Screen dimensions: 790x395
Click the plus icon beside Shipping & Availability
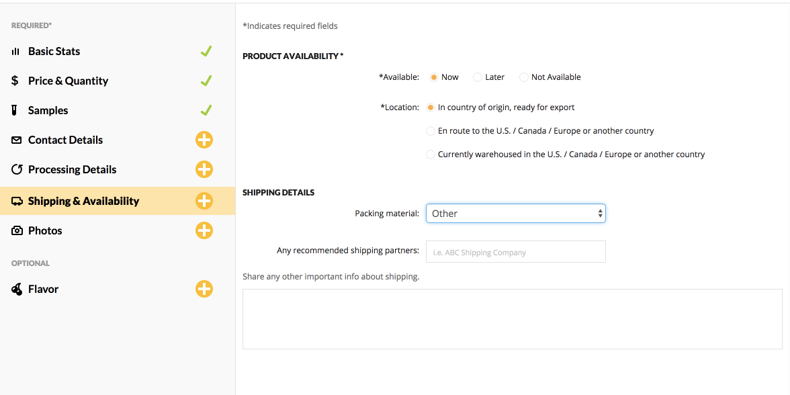click(x=204, y=201)
